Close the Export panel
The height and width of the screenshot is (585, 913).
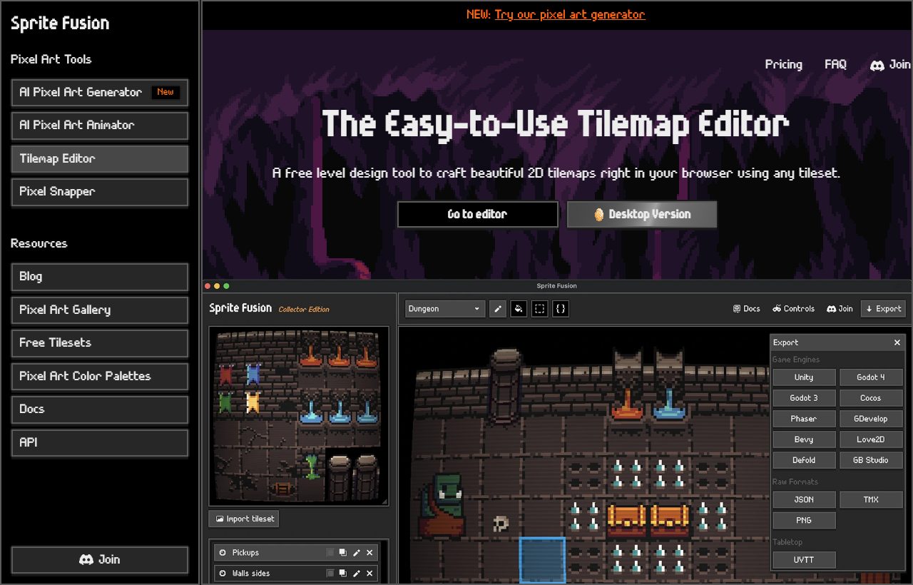[897, 342]
